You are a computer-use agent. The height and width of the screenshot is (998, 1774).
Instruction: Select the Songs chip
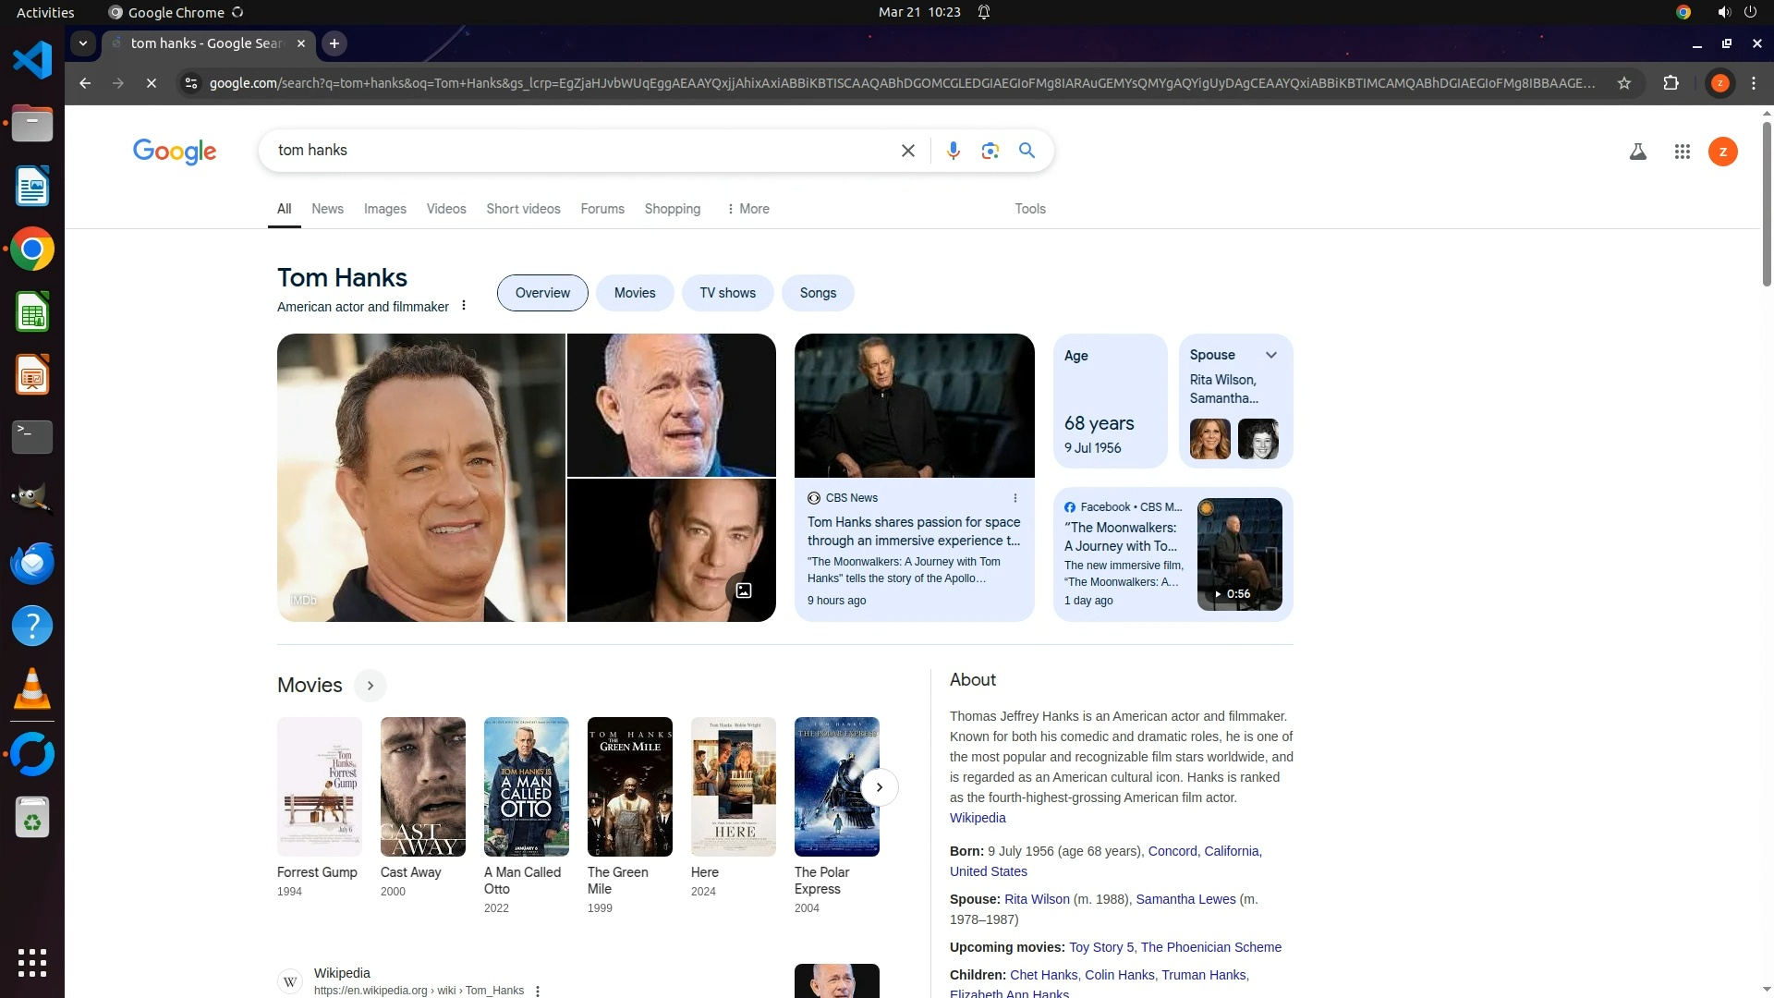pos(818,293)
